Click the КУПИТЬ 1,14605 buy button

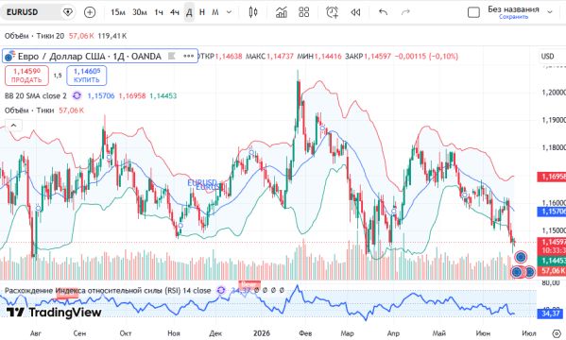pos(87,76)
